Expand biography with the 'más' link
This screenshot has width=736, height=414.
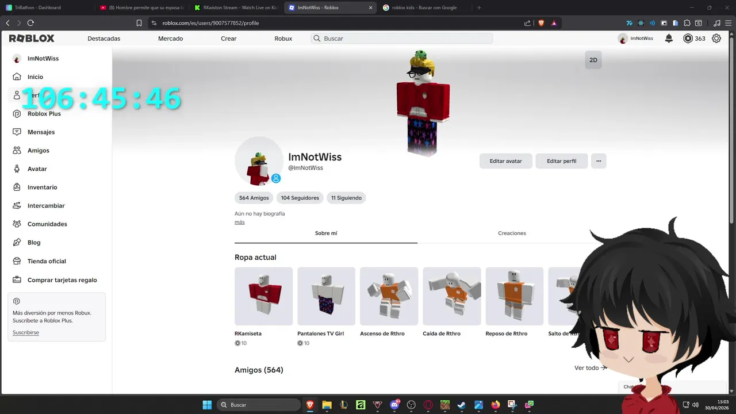click(x=239, y=222)
